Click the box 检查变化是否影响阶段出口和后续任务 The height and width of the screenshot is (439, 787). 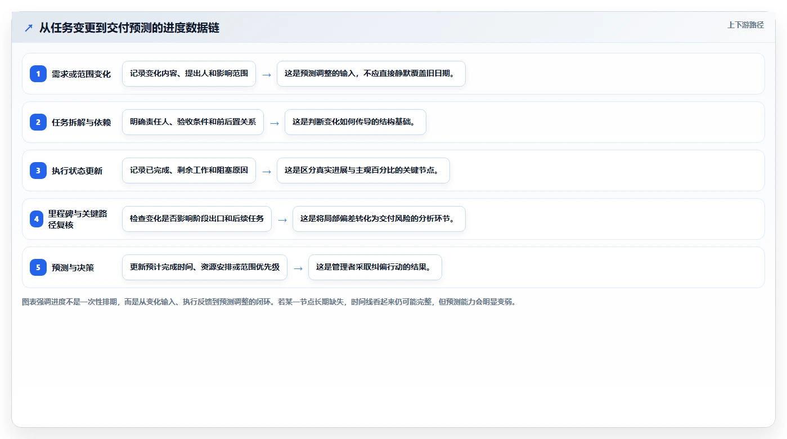point(197,219)
